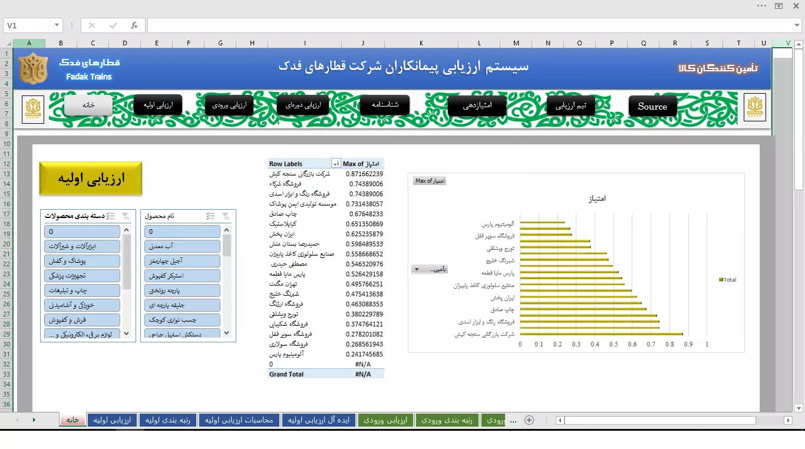805x449 pixels.
Task: Click the small Fadak emblem left of خانه button
Action: (x=33, y=110)
